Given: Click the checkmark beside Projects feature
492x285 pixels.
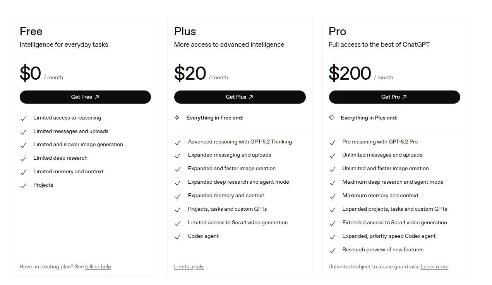Looking at the screenshot, I should (x=23, y=186).
